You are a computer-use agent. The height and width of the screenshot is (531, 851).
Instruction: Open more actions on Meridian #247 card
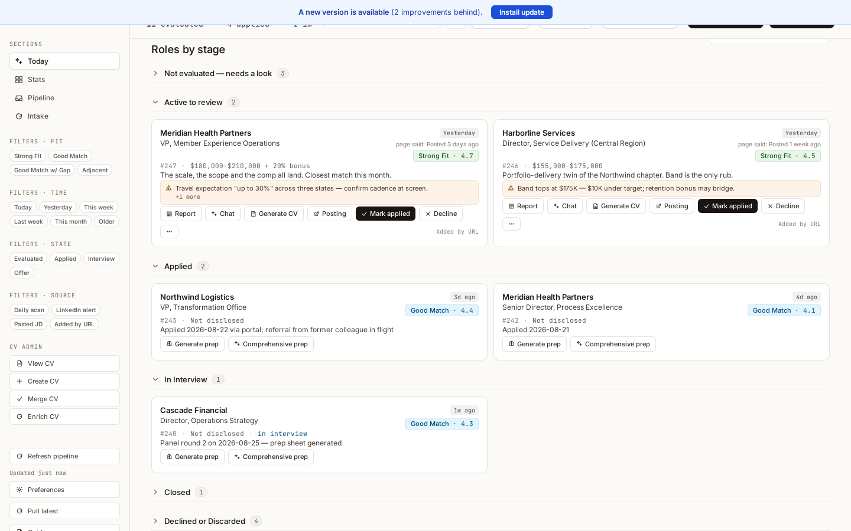[x=169, y=231]
